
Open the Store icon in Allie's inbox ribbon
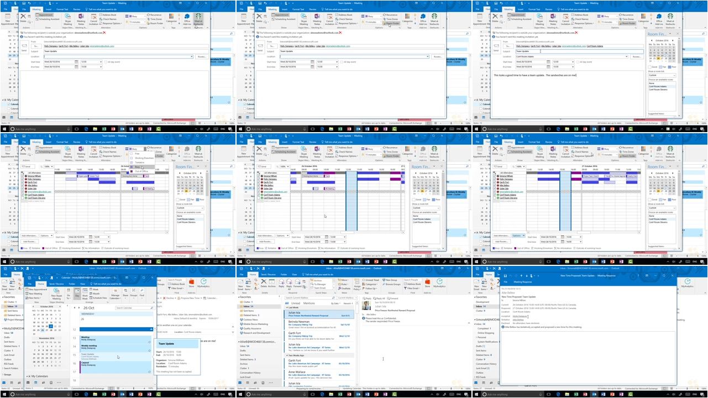click(x=427, y=283)
